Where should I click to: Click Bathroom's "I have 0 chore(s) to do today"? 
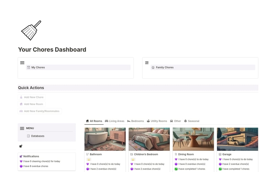[105, 164]
